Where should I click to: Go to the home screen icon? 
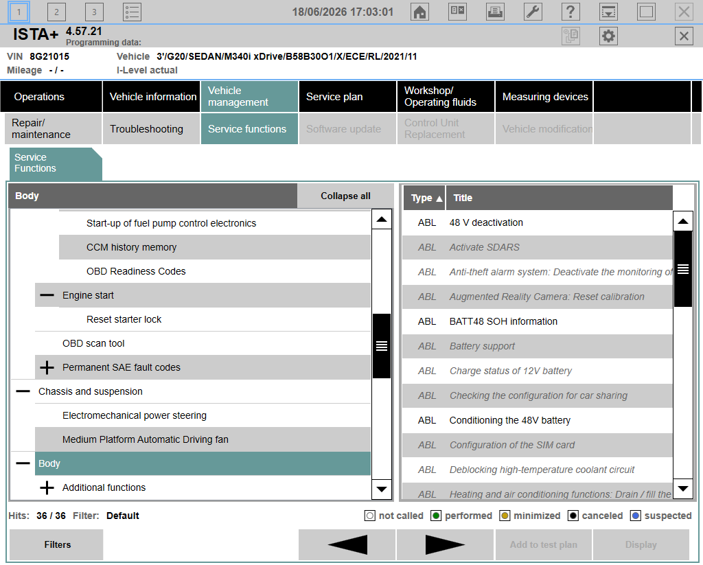[419, 12]
